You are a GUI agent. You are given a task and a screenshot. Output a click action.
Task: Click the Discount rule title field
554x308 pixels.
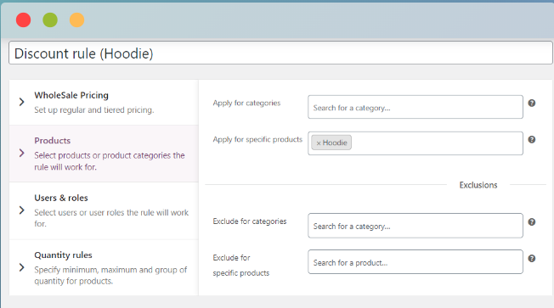(280, 53)
